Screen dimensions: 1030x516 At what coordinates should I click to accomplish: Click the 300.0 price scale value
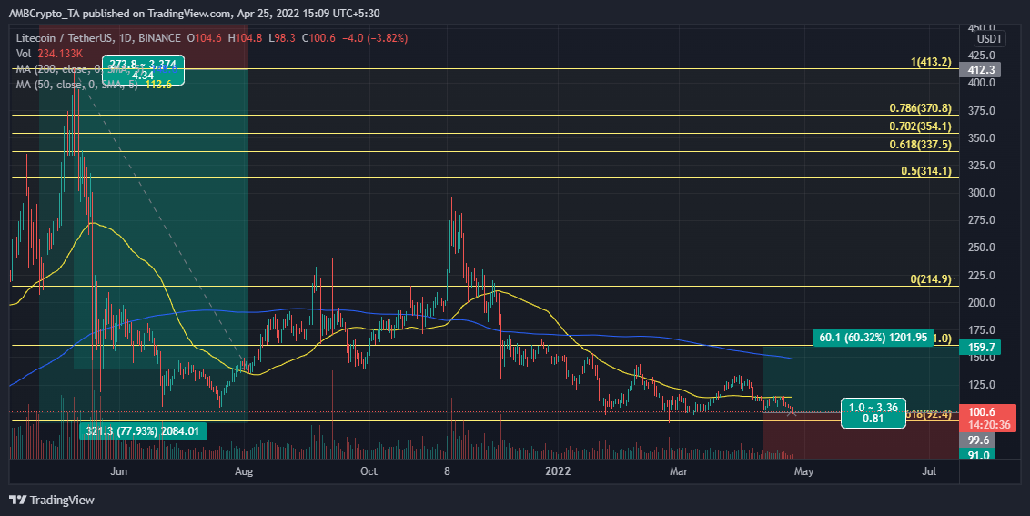[x=982, y=193]
